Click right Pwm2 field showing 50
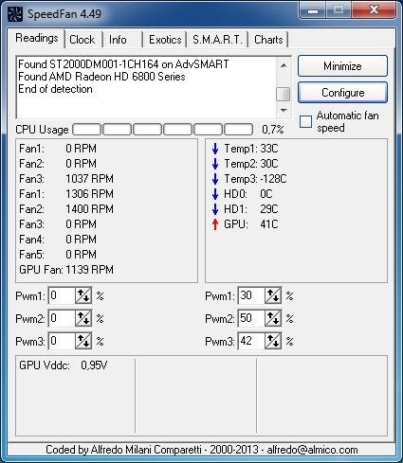 tap(251, 318)
